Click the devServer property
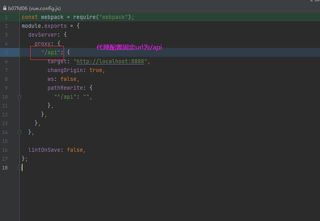The image size is (320, 221). (43, 35)
